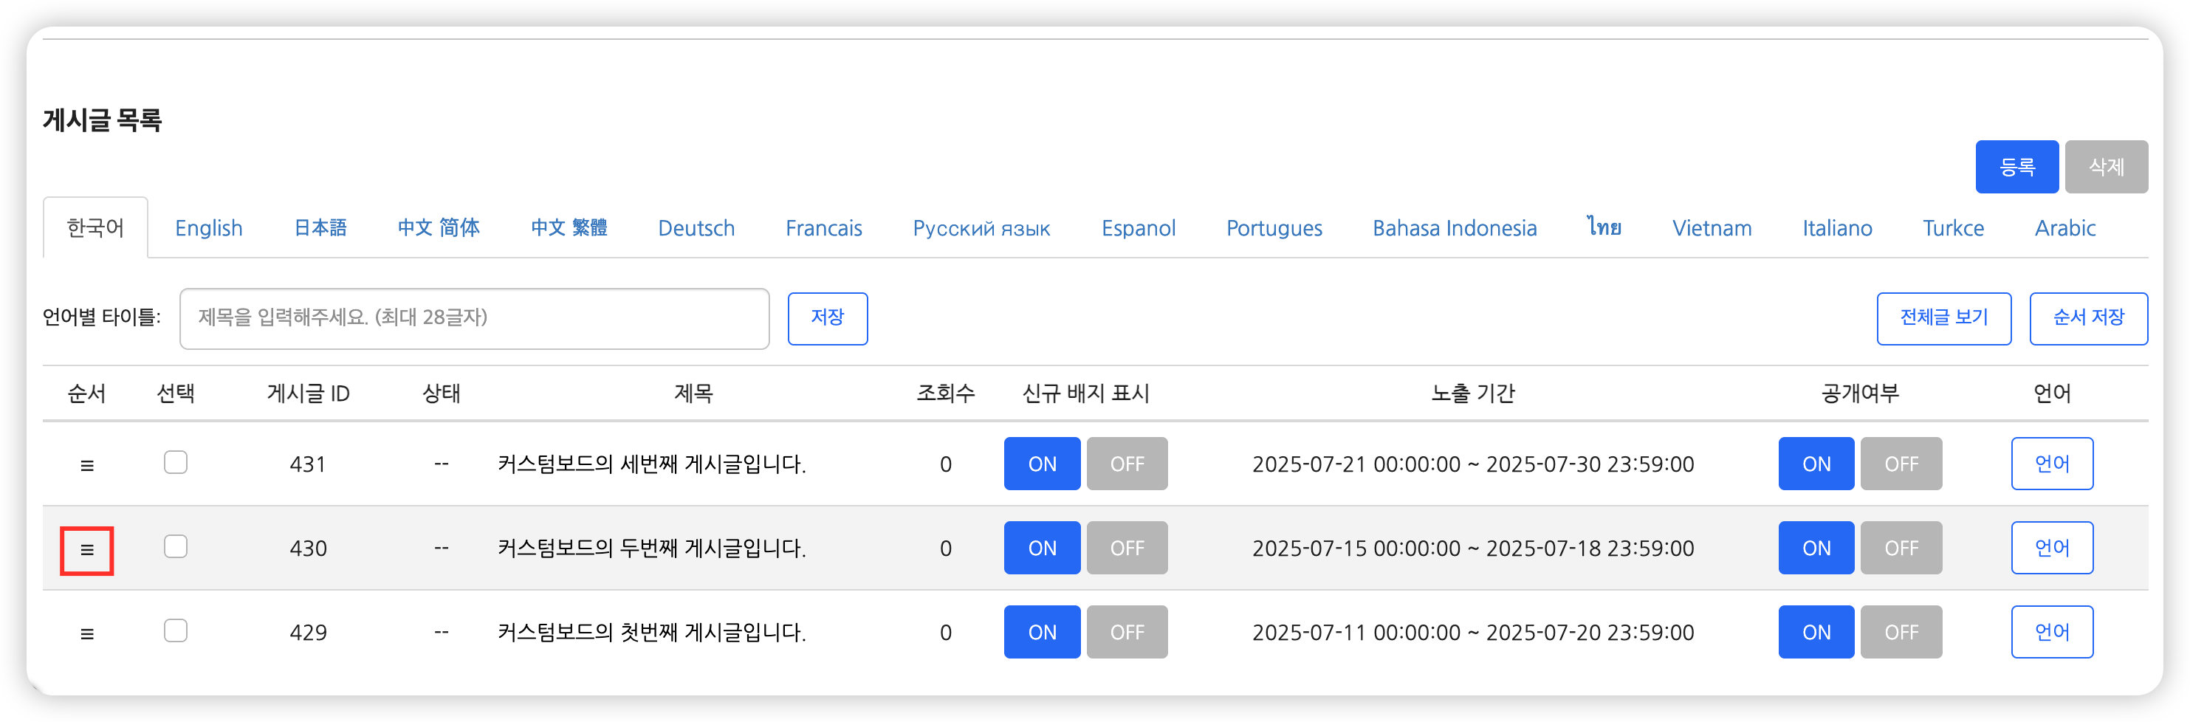Switch to Bahasa Indonesia tab

[x=1454, y=228]
